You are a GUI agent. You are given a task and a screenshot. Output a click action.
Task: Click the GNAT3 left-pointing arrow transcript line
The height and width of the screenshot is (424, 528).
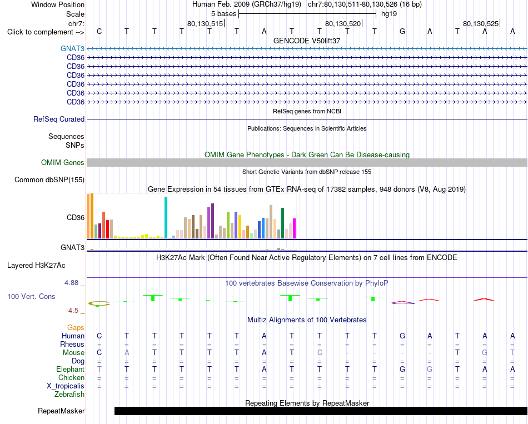(307, 48)
